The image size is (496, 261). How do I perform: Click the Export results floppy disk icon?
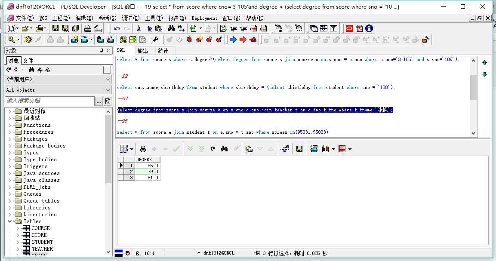[299, 149]
